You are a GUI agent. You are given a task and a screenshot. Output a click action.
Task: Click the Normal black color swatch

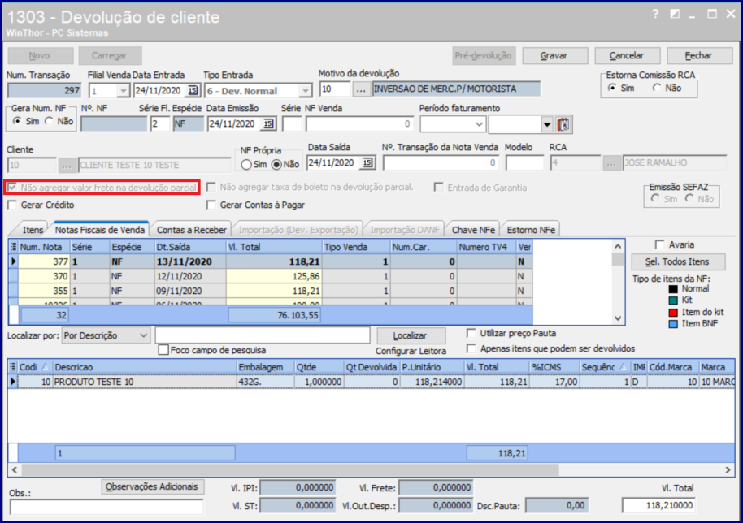[673, 289]
